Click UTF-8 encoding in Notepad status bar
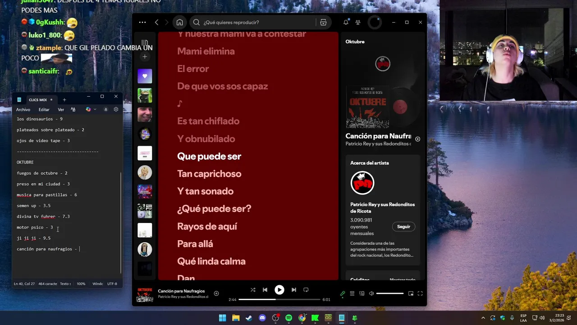 (x=112, y=284)
